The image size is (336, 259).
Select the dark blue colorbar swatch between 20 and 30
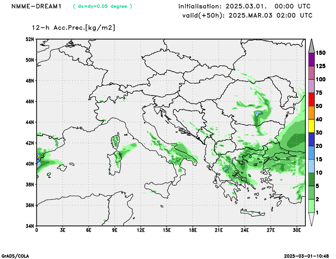[x=311, y=140]
